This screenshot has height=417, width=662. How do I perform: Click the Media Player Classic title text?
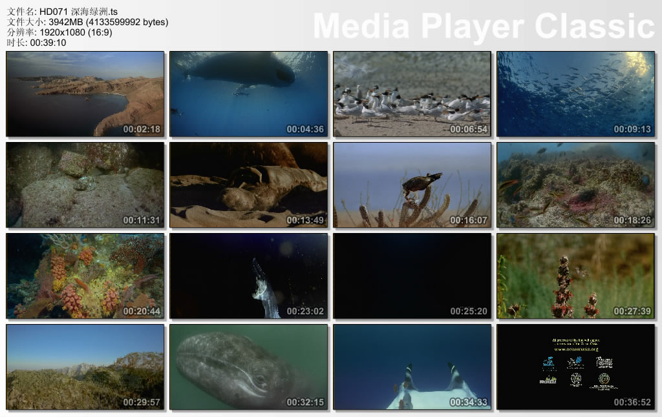(x=484, y=26)
